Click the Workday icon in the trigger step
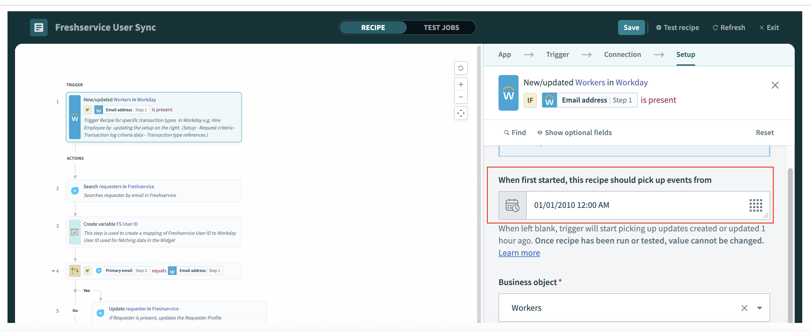Image resolution: width=811 pixels, height=332 pixels. 75,117
